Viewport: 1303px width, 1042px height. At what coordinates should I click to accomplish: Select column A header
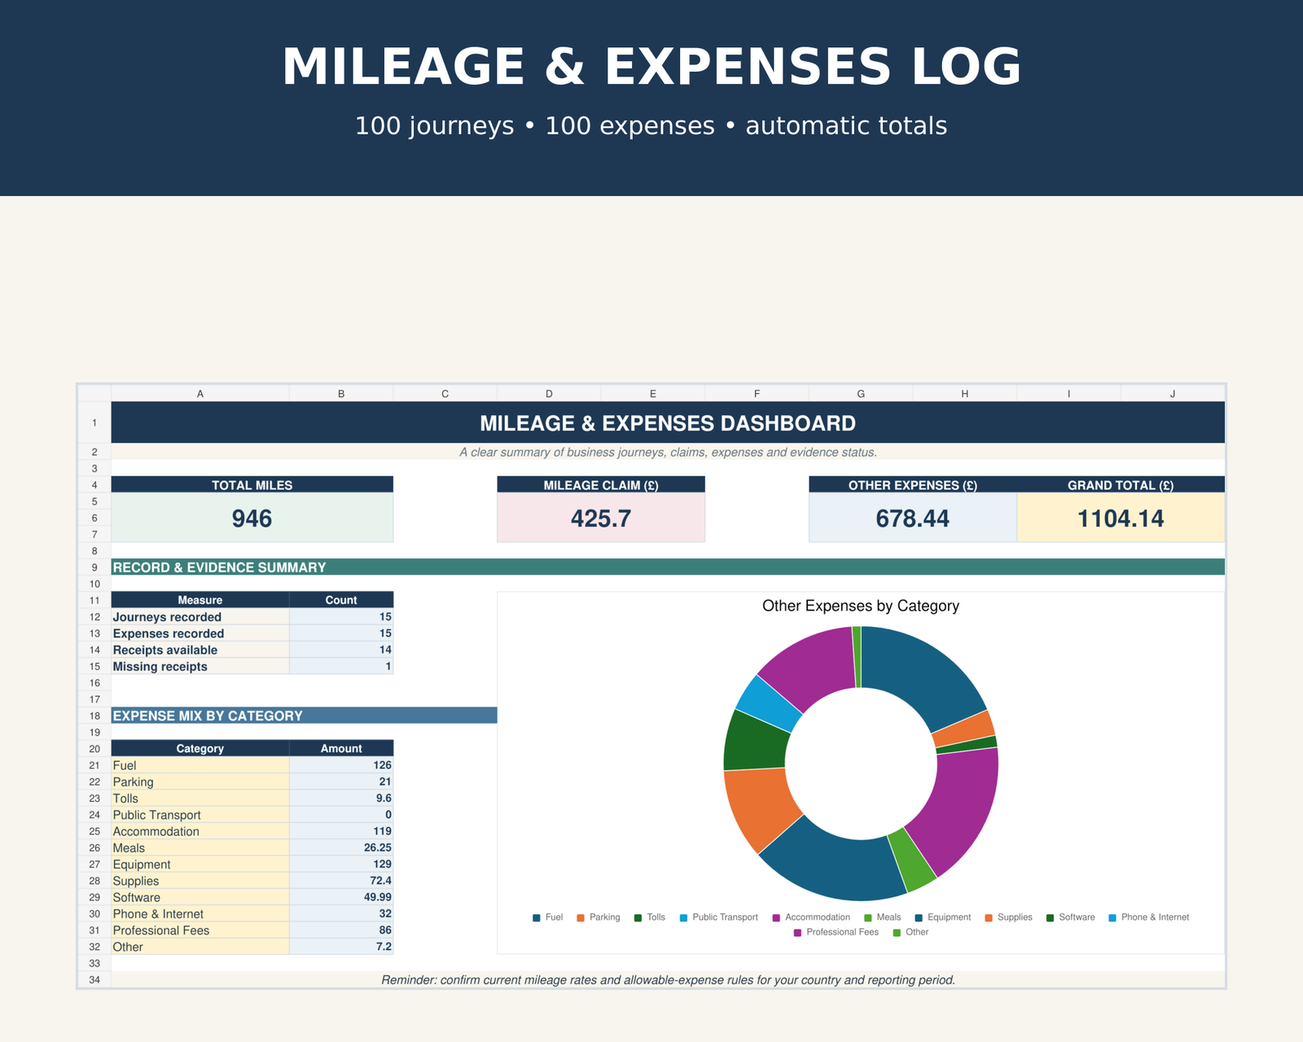(x=200, y=393)
